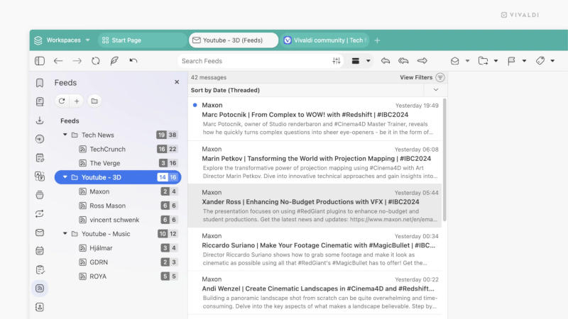Select the TechCrunch feed
Viewport: 568px width, 319px height.
106,149
